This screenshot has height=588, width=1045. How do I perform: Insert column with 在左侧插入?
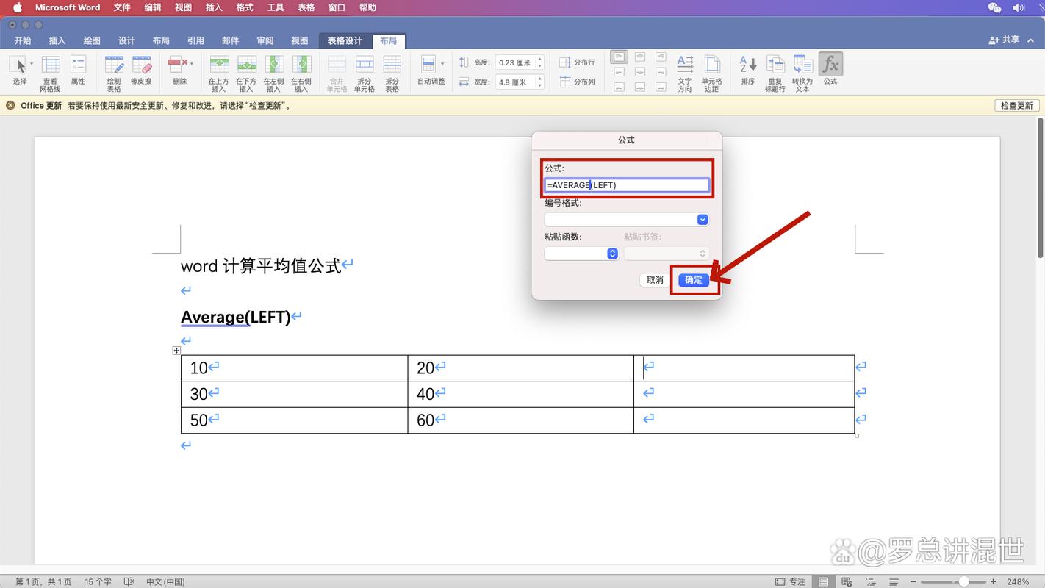coord(273,73)
